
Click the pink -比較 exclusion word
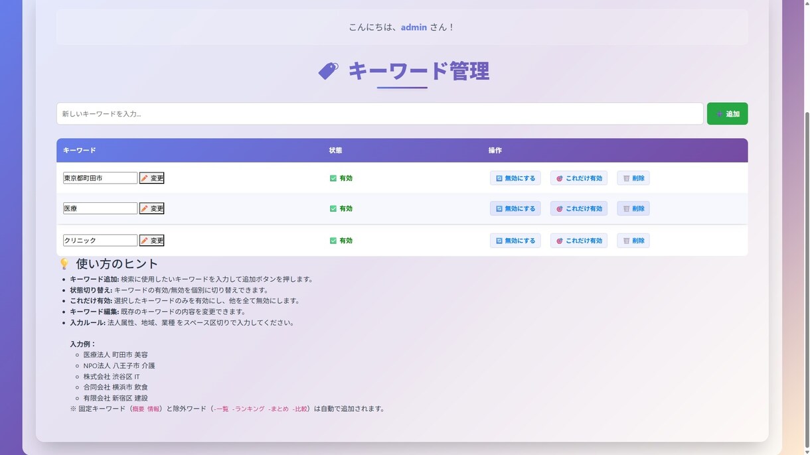pyautogui.click(x=300, y=409)
